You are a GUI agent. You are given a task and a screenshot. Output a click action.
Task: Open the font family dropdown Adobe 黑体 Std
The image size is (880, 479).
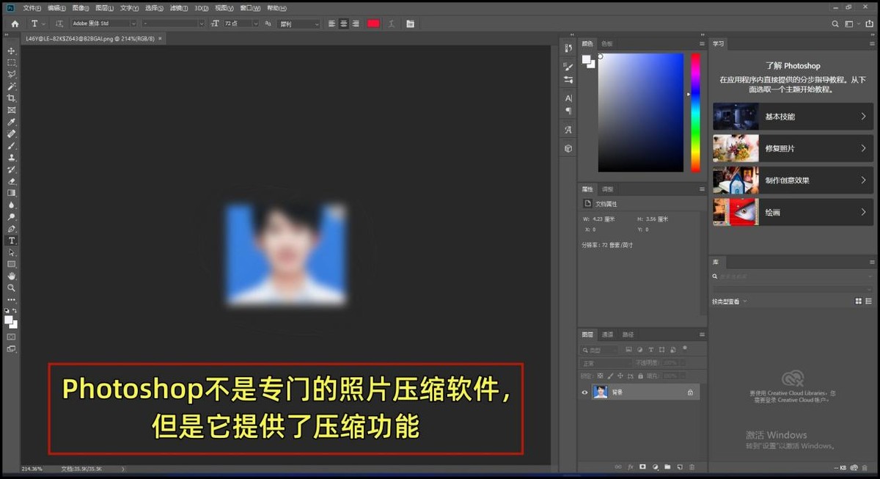[x=101, y=23]
